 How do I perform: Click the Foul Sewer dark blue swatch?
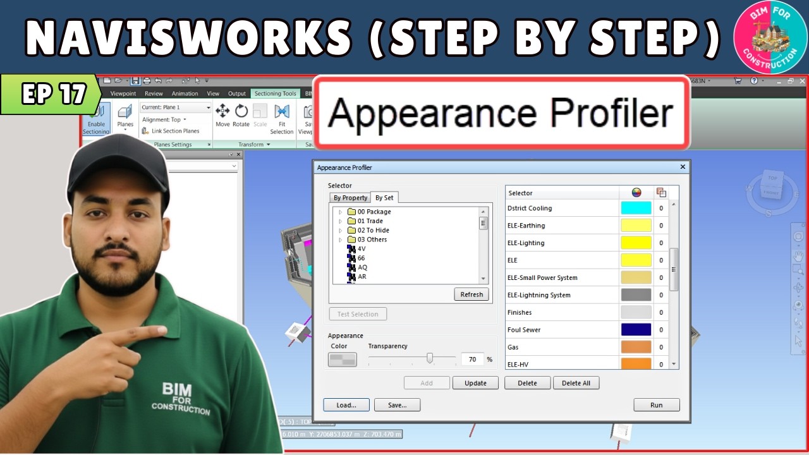[636, 330]
